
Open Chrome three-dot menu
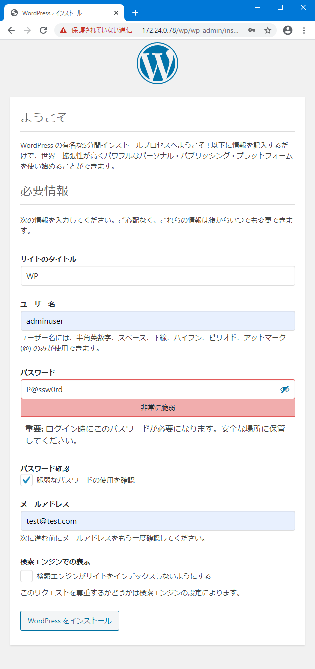tap(304, 30)
